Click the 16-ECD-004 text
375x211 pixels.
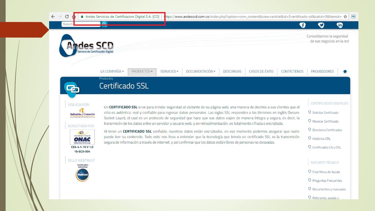coord(82,151)
